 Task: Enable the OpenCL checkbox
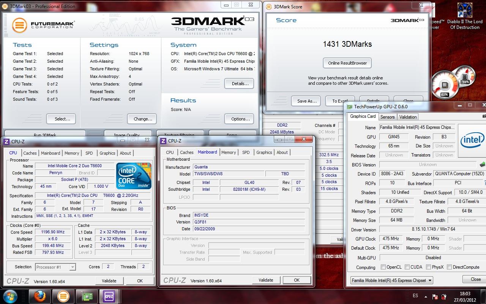click(x=383, y=267)
